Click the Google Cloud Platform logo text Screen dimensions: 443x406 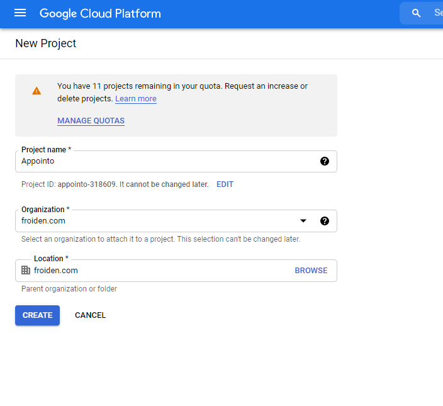click(100, 14)
